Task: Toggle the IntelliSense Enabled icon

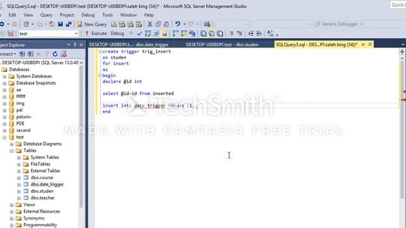Action: coord(164,34)
